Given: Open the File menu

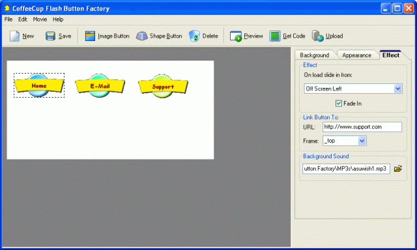Looking at the screenshot, I should [8, 20].
